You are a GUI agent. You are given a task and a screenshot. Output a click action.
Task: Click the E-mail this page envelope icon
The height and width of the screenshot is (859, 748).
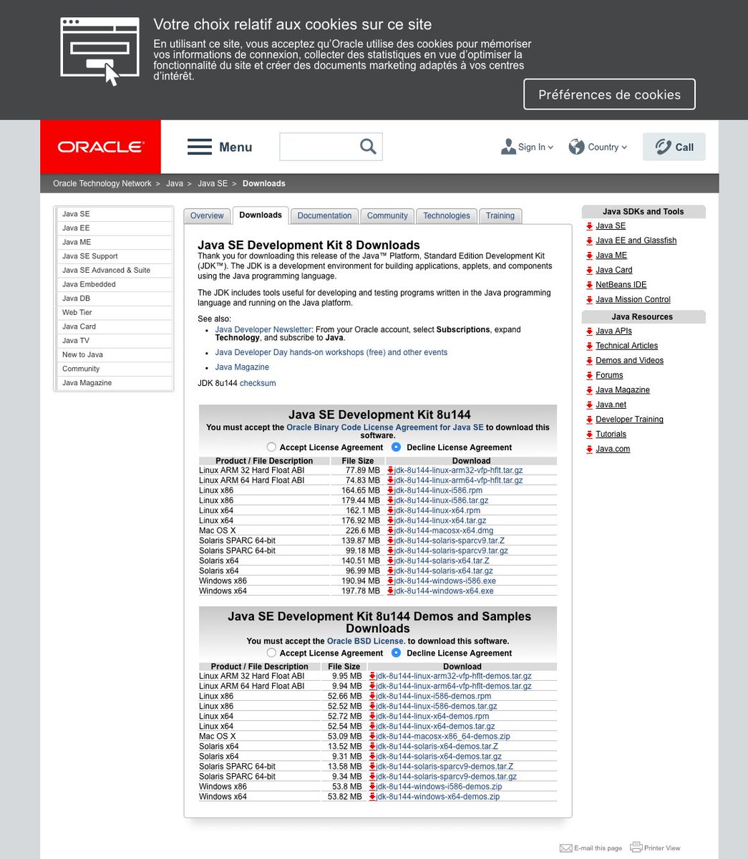click(565, 848)
